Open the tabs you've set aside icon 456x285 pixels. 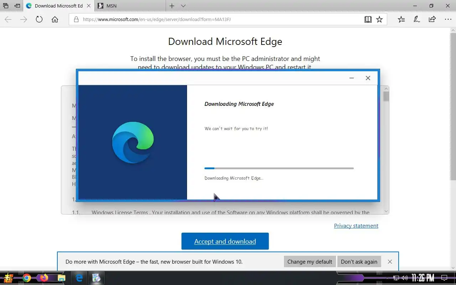point(6,6)
